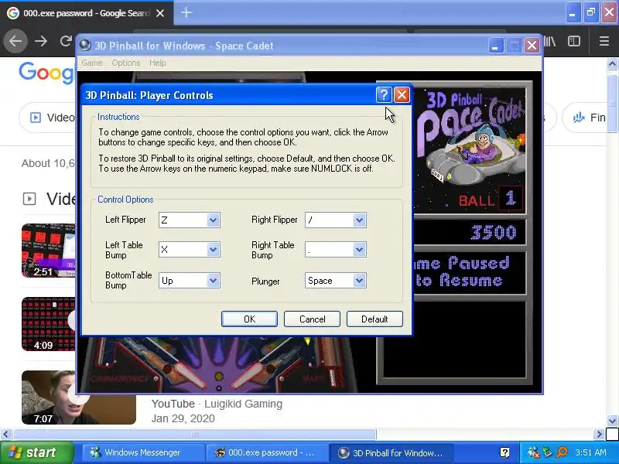Image resolution: width=619 pixels, height=464 pixels.
Task: Open a new browser tab
Action: [186, 12]
